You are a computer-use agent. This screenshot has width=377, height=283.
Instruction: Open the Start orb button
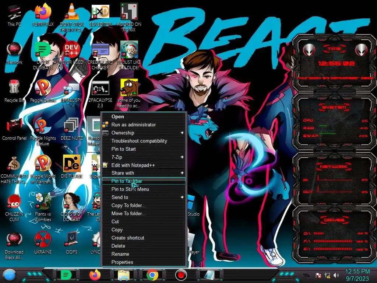click(x=9, y=275)
